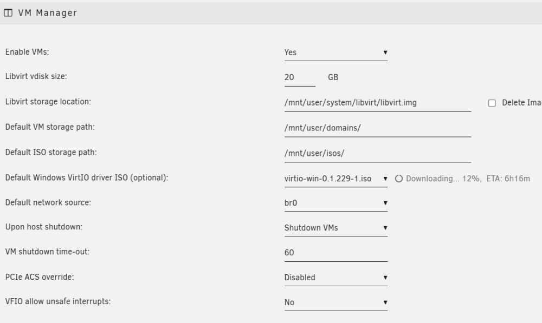Edit the Default VM storage path field
This screenshot has height=323, width=542.
pyautogui.click(x=377, y=128)
